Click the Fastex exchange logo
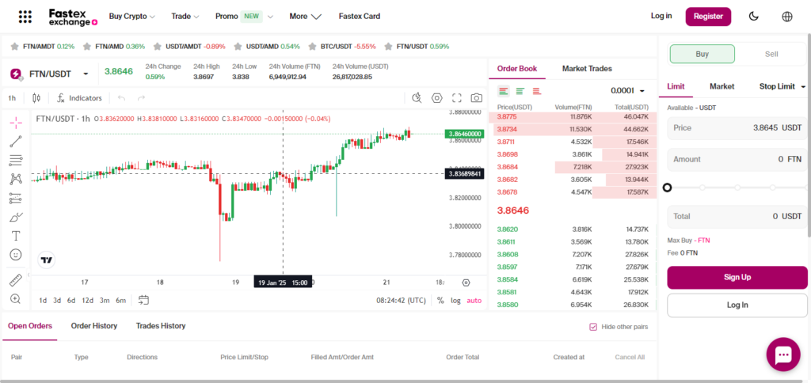 [x=73, y=17]
